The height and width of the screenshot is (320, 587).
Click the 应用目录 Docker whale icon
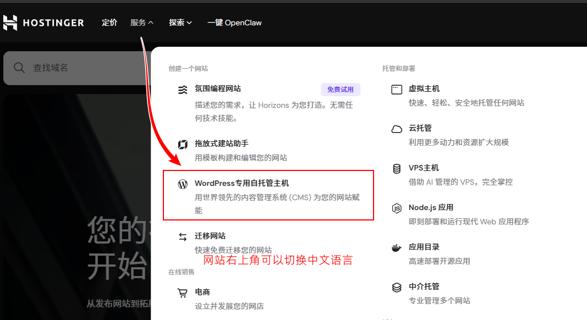point(397,248)
